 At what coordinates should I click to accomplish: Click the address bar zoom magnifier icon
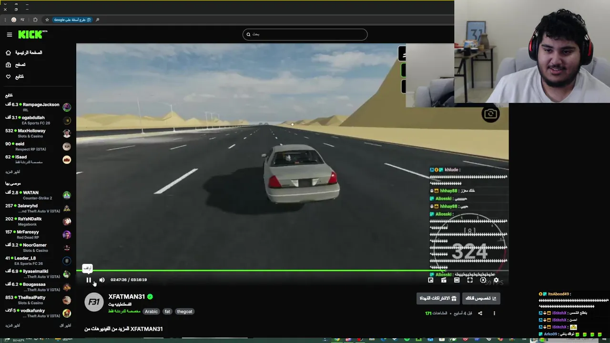pos(97,20)
